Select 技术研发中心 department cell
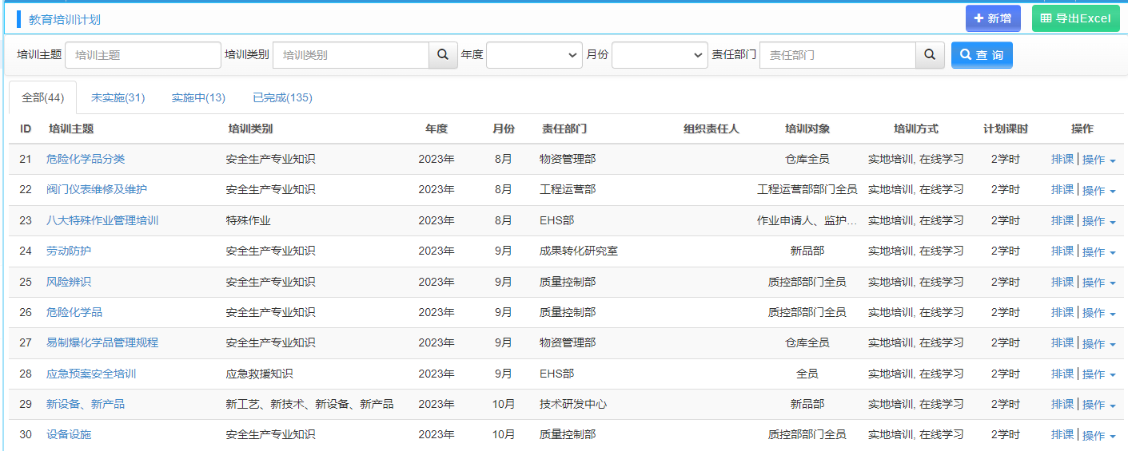The width and height of the screenshot is (1128, 451). (573, 404)
